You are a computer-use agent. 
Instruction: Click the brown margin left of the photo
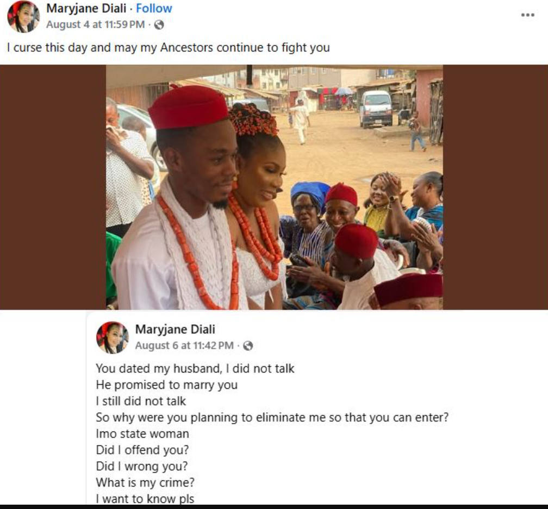(x=53, y=187)
